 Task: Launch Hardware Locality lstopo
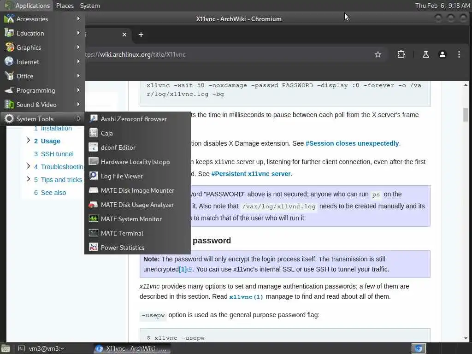pyautogui.click(x=137, y=162)
